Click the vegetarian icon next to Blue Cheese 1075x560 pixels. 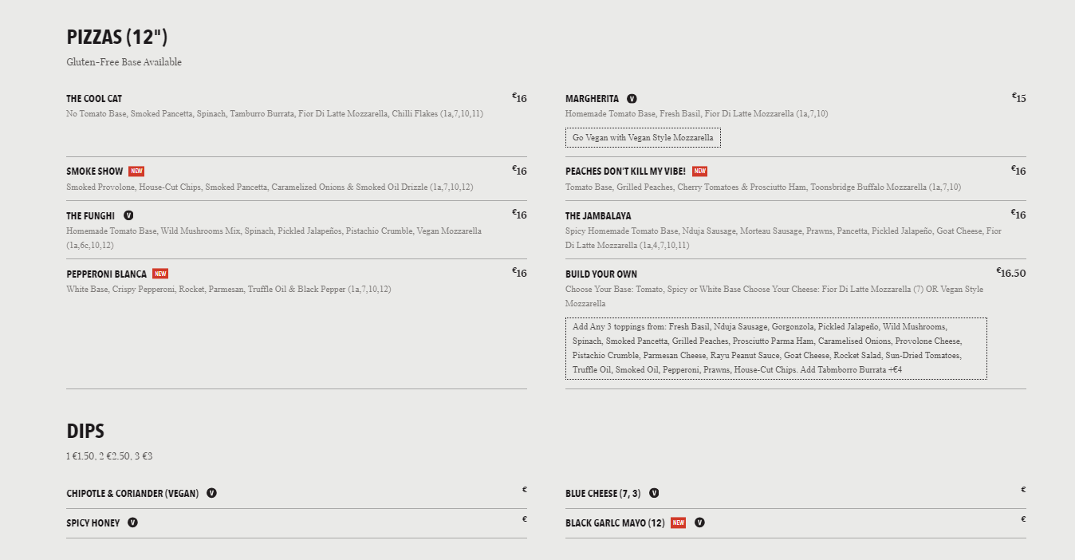coord(654,493)
